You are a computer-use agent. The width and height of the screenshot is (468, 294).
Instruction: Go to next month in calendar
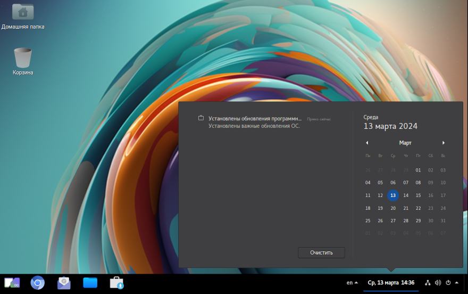click(x=444, y=143)
